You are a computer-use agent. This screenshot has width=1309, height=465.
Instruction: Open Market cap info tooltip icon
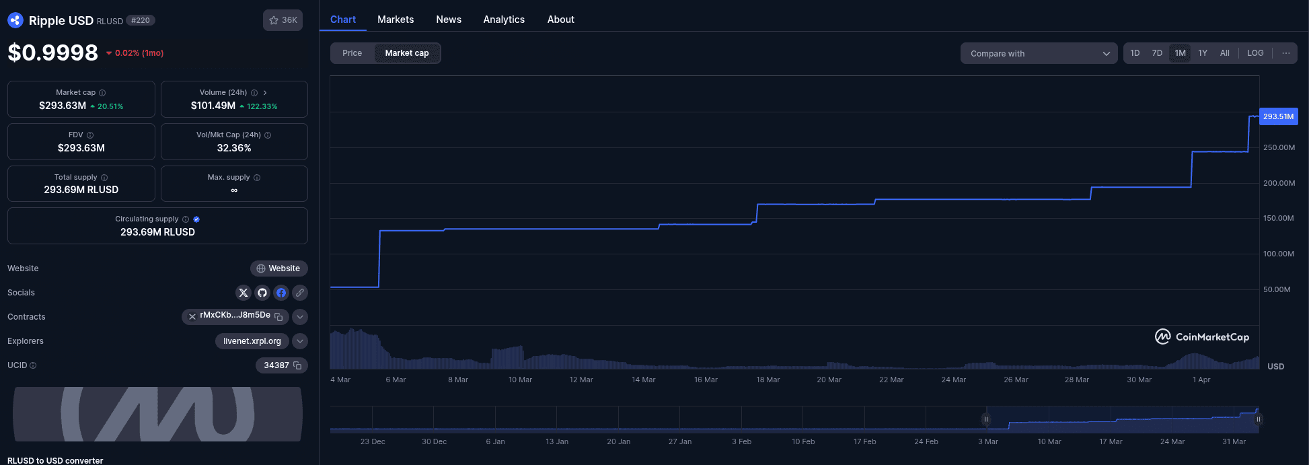pyautogui.click(x=102, y=93)
